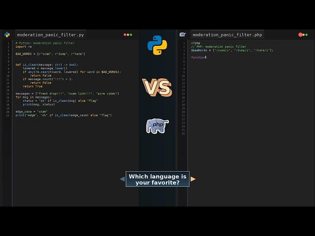This screenshot has width=315, height=236.
Task: Select the moderation_panic_filter.php tab
Action: 227,35
